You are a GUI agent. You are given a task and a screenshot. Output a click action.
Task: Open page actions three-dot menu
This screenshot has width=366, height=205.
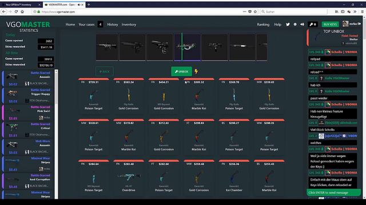pos(244,11)
